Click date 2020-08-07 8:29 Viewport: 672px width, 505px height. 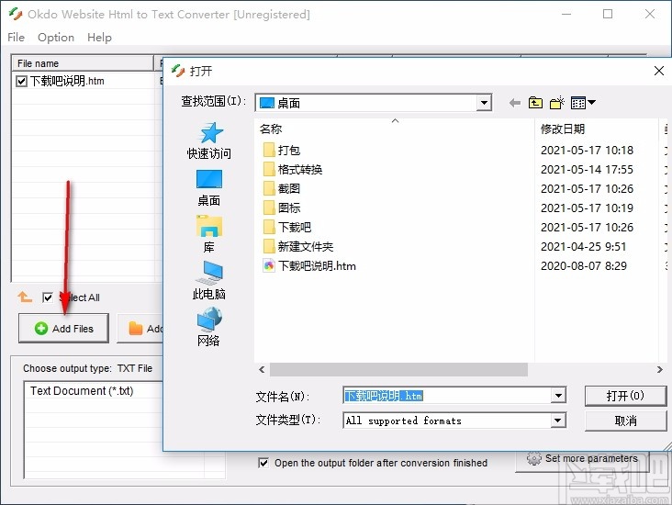pyautogui.click(x=583, y=265)
